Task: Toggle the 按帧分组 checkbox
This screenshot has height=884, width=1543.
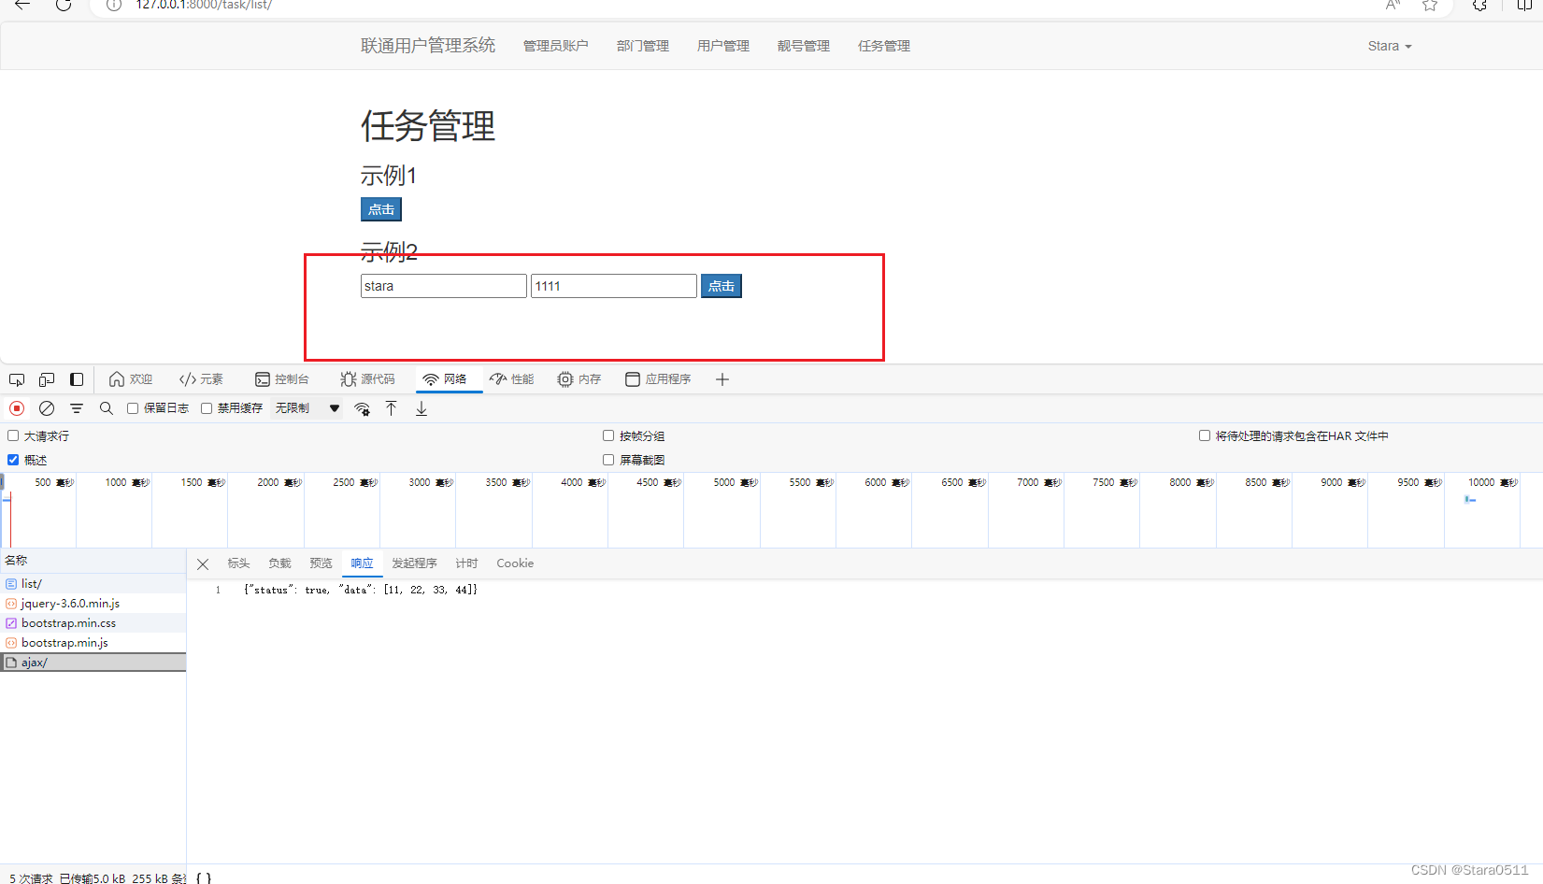Action: pos(608,435)
